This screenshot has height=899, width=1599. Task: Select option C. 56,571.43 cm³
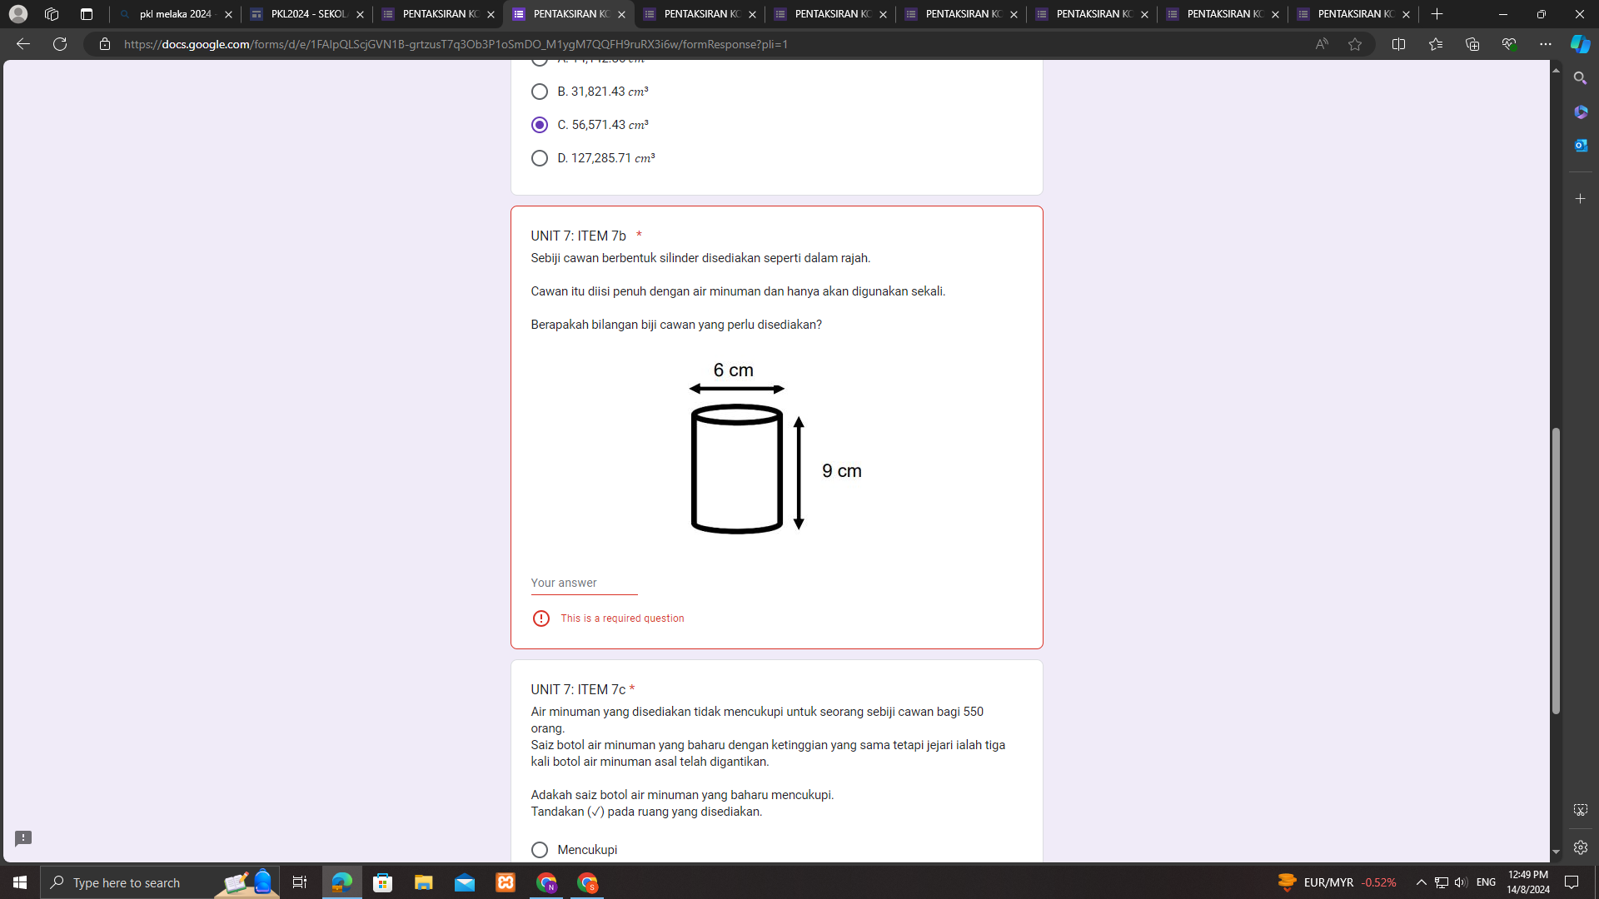tap(540, 125)
